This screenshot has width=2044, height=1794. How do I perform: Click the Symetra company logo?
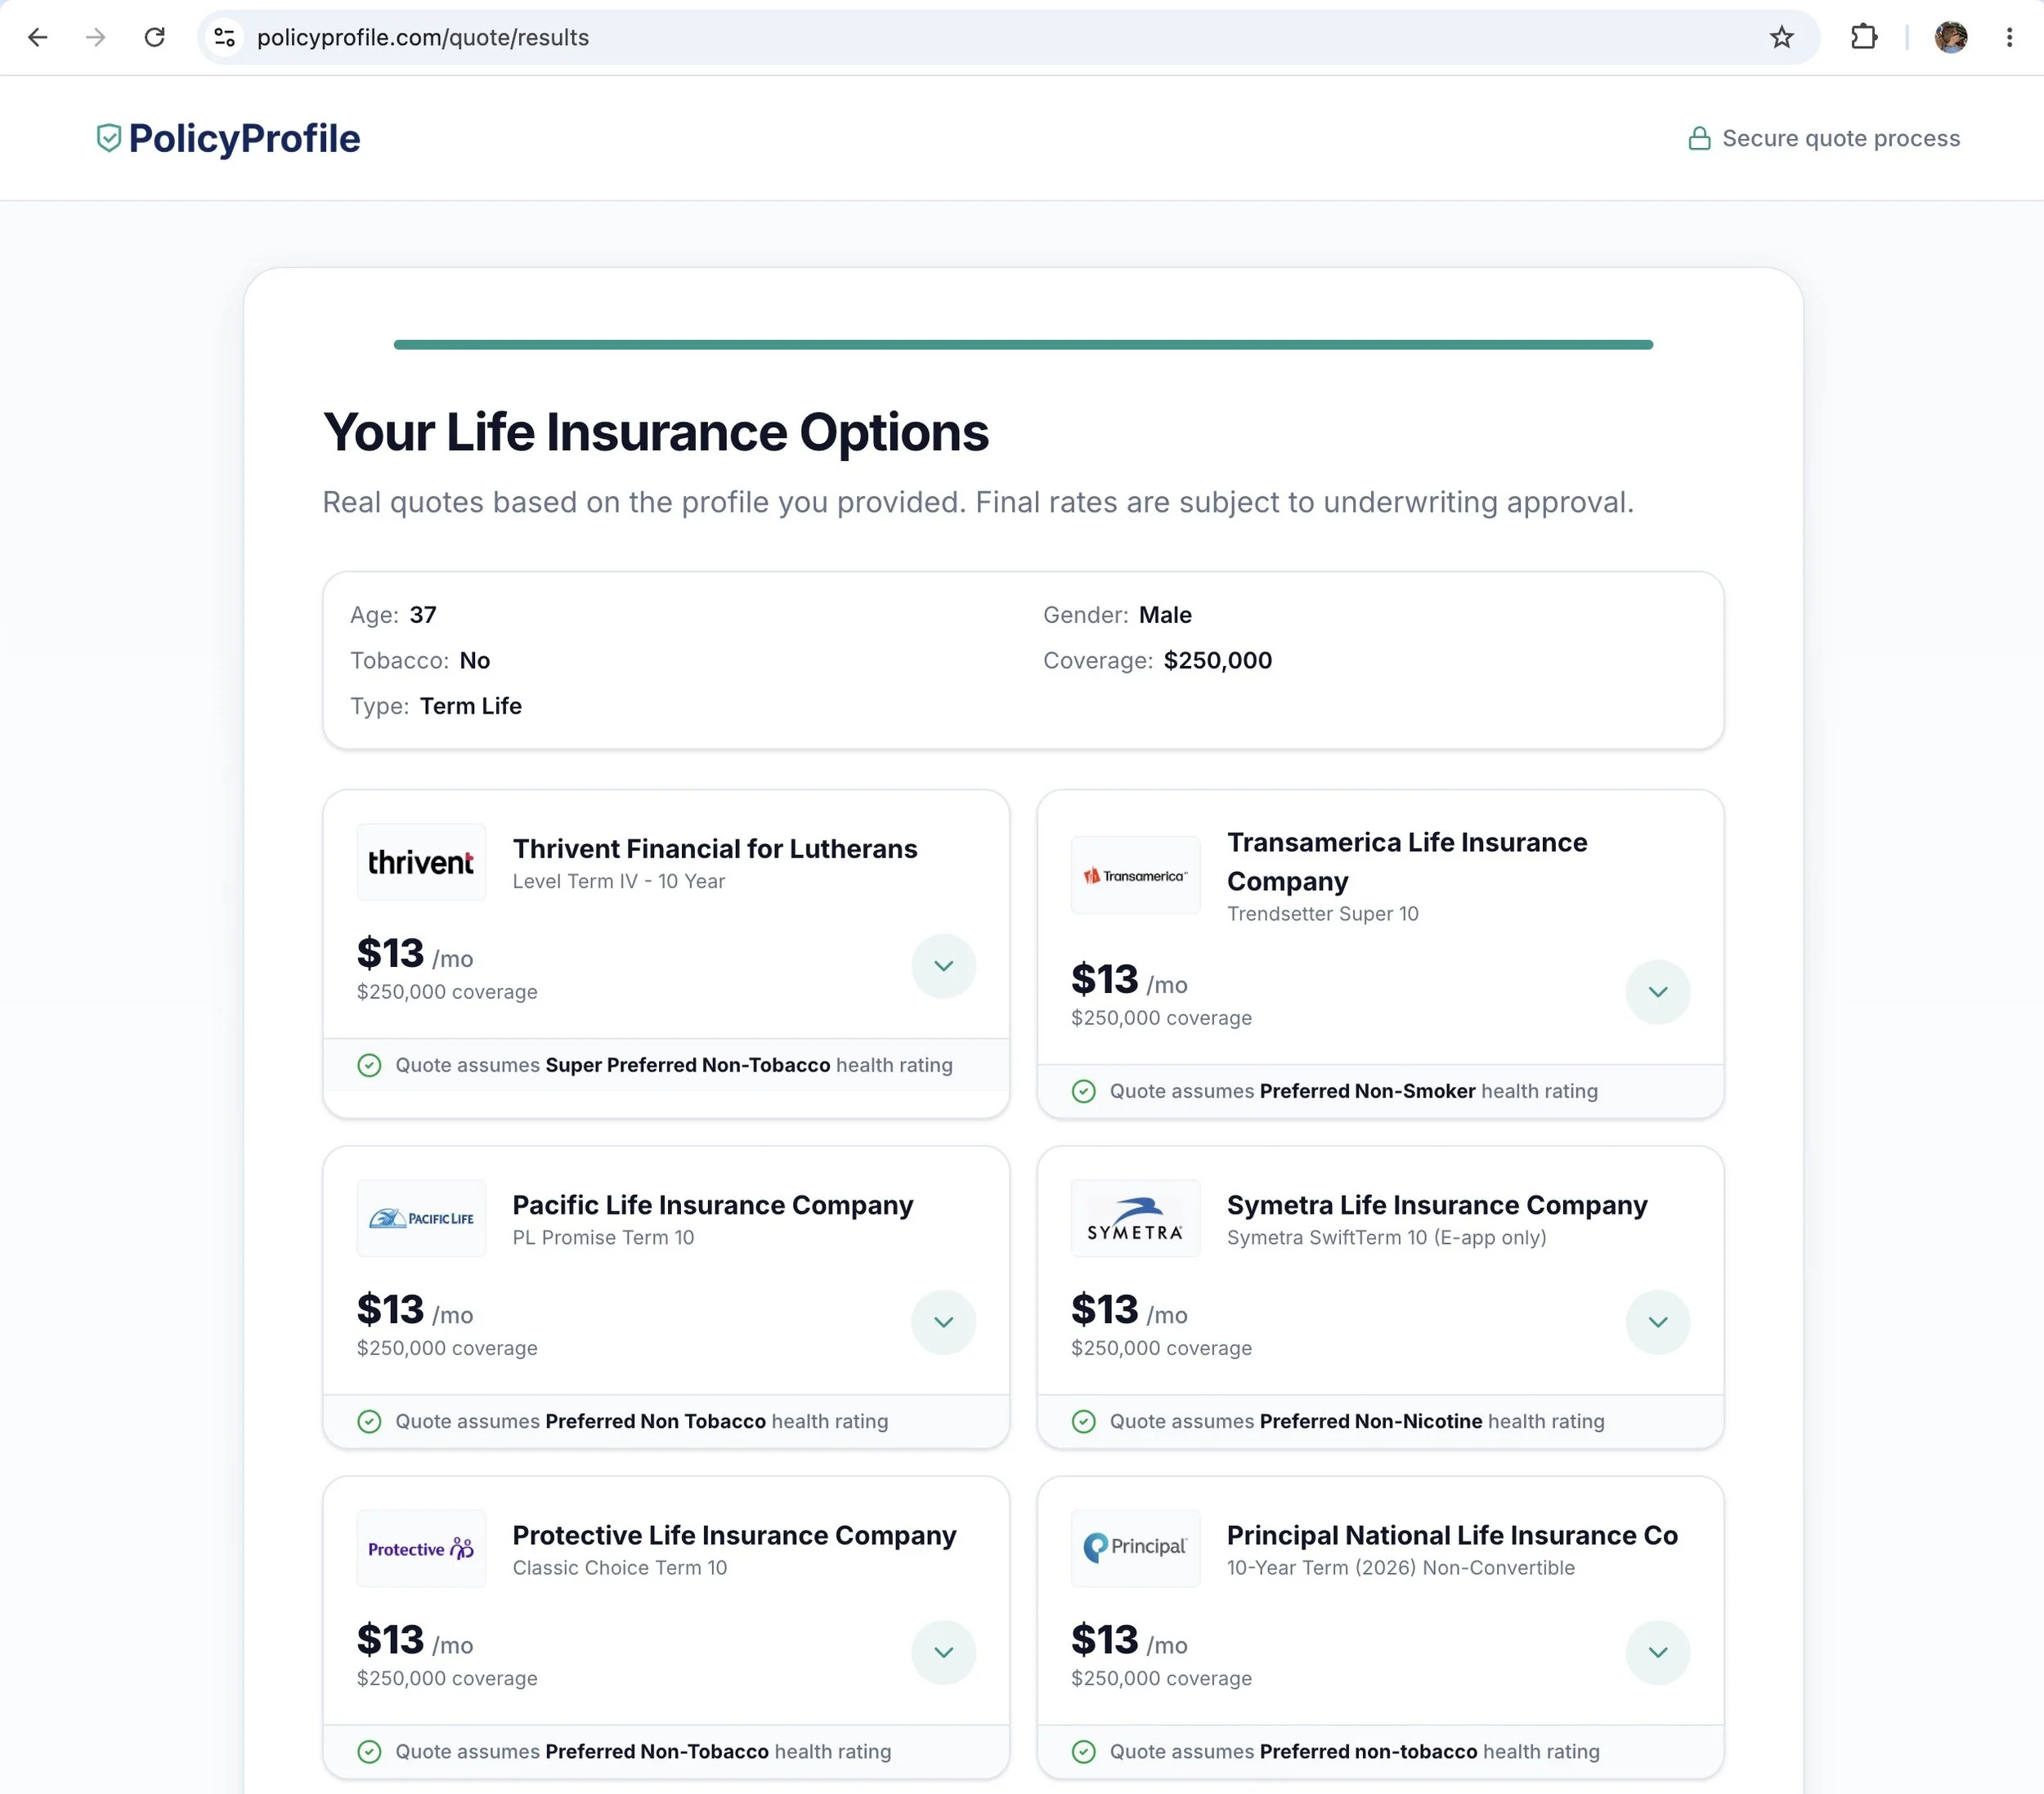[x=1135, y=1219]
